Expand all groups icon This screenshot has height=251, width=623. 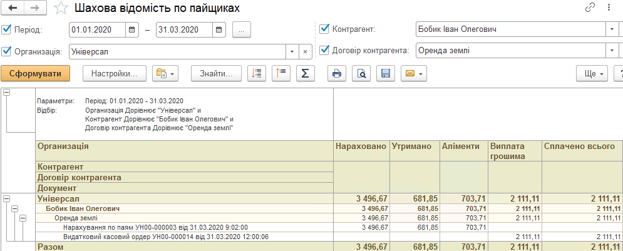257,73
